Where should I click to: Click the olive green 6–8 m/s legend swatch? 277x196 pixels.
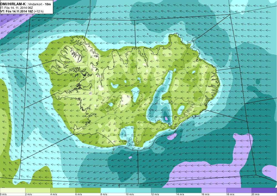coord(88,190)
